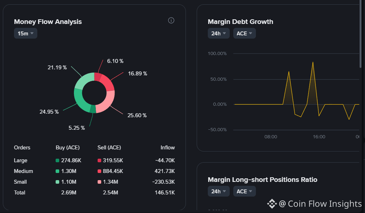Open the Money Flow Analysis info icon
Screen dimensions: 365x213
click(x=171, y=20)
